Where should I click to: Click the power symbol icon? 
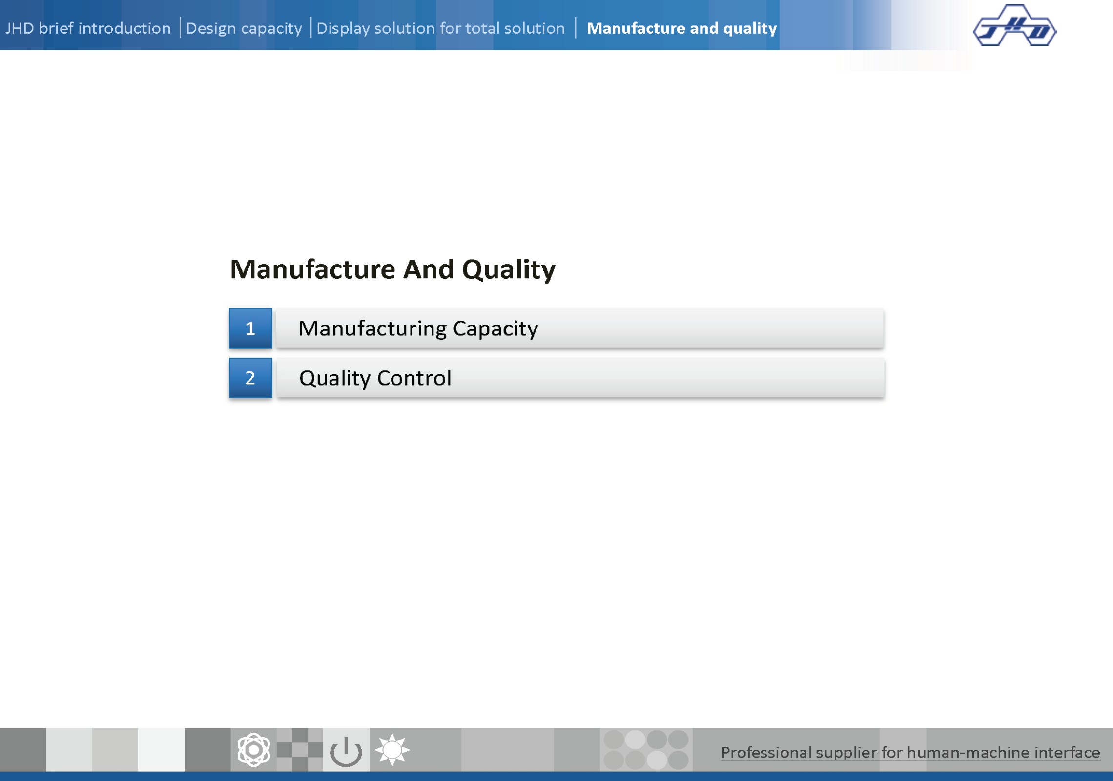[x=346, y=751]
